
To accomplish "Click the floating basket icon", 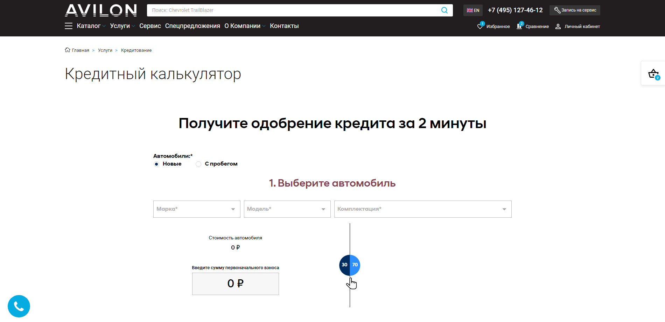I will 653,74.
